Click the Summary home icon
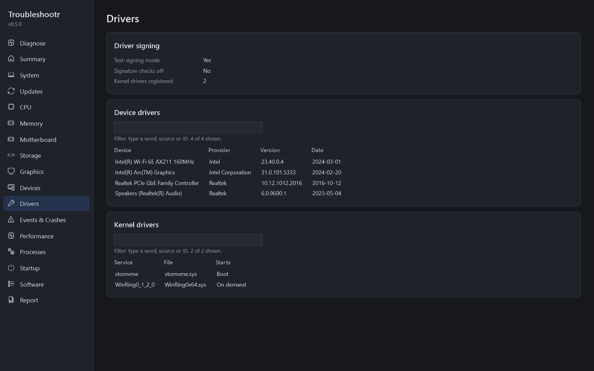This screenshot has height=371, width=594. pyautogui.click(x=11, y=59)
